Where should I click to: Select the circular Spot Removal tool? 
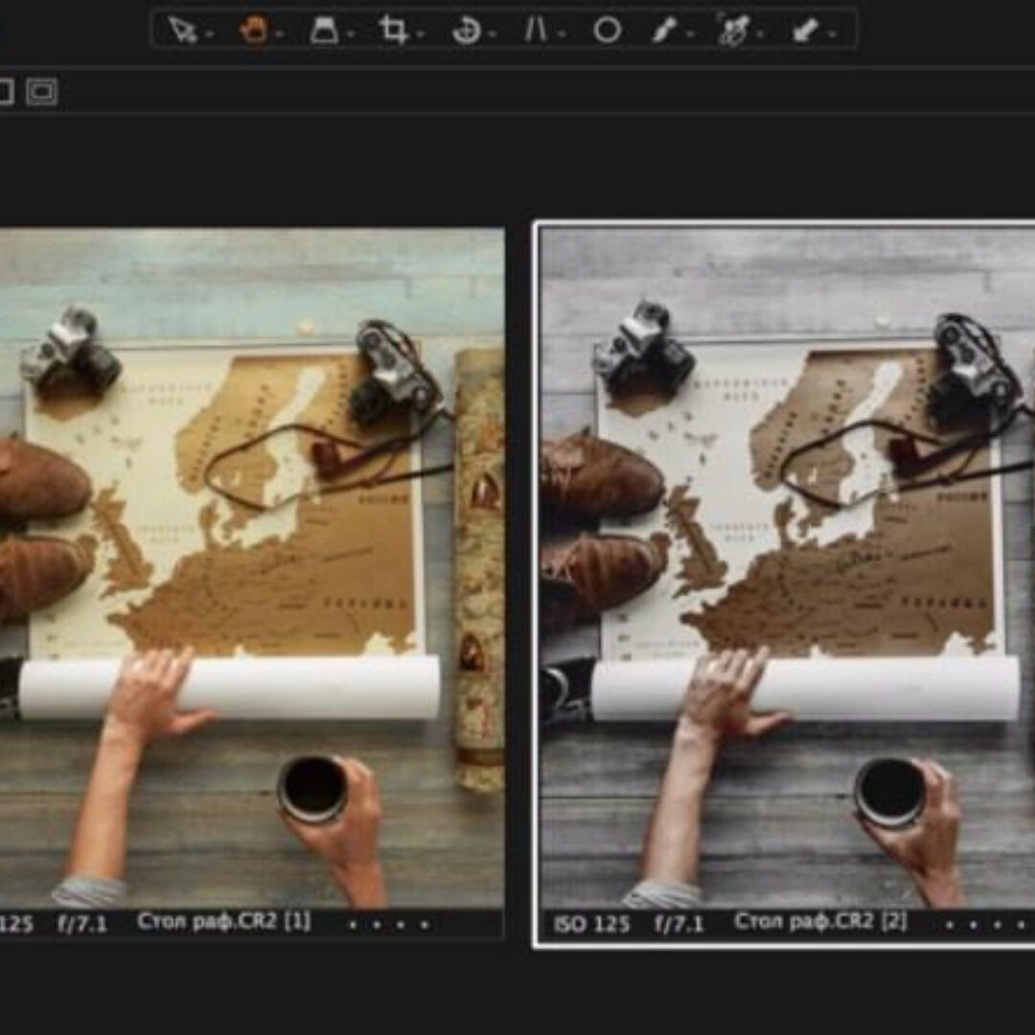607,30
